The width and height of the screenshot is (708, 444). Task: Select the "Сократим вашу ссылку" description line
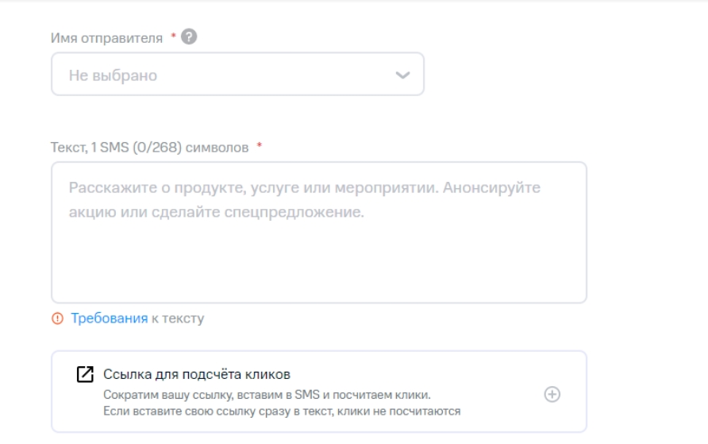271,395
